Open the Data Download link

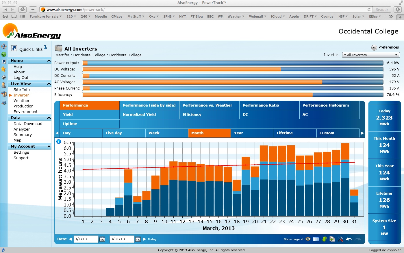[x=28, y=124]
